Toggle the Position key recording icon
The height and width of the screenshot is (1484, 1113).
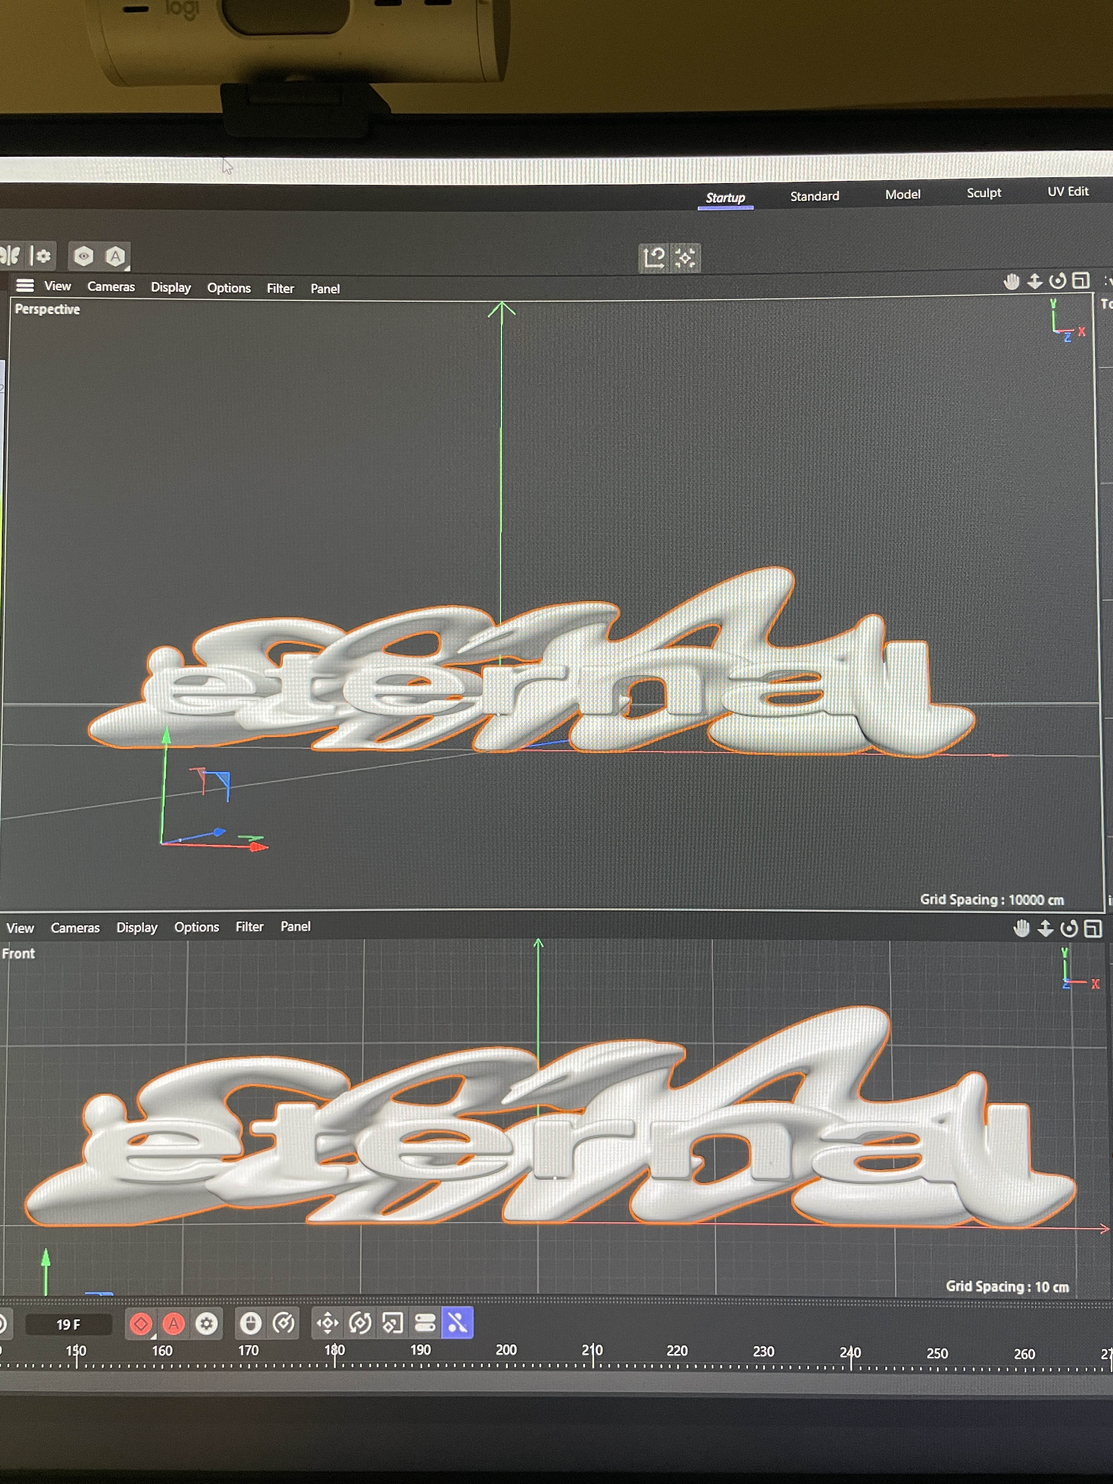pyautogui.click(x=327, y=1323)
